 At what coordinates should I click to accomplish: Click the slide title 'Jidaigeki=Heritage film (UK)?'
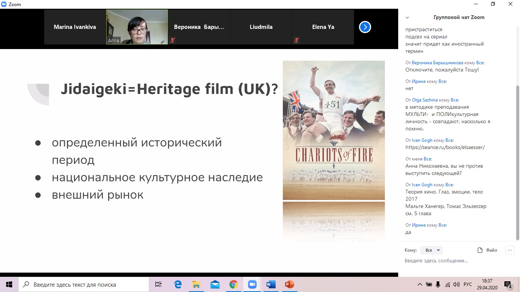tap(169, 89)
